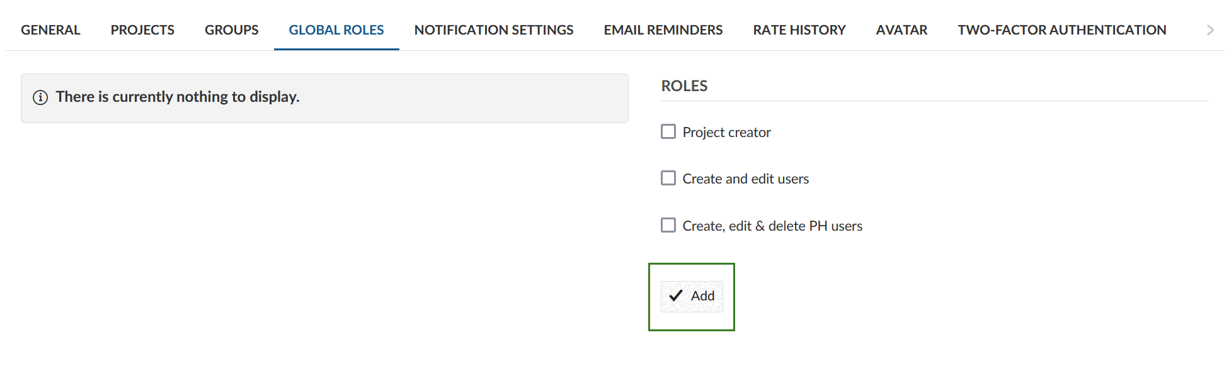Image resolution: width=1229 pixels, height=374 pixels.
Task: Open the Two-Factor Authentication tab
Action: coord(1061,29)
